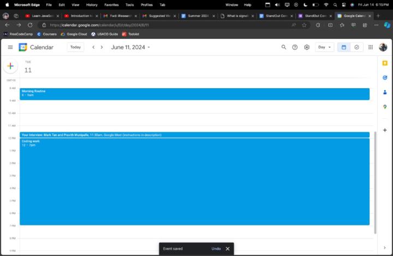
Task: Open Google Keep in side panel
Action: tap(385, 63)
